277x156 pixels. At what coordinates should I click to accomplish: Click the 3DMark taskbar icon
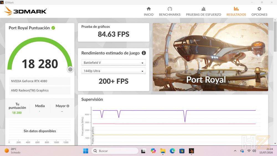point(191,151)
